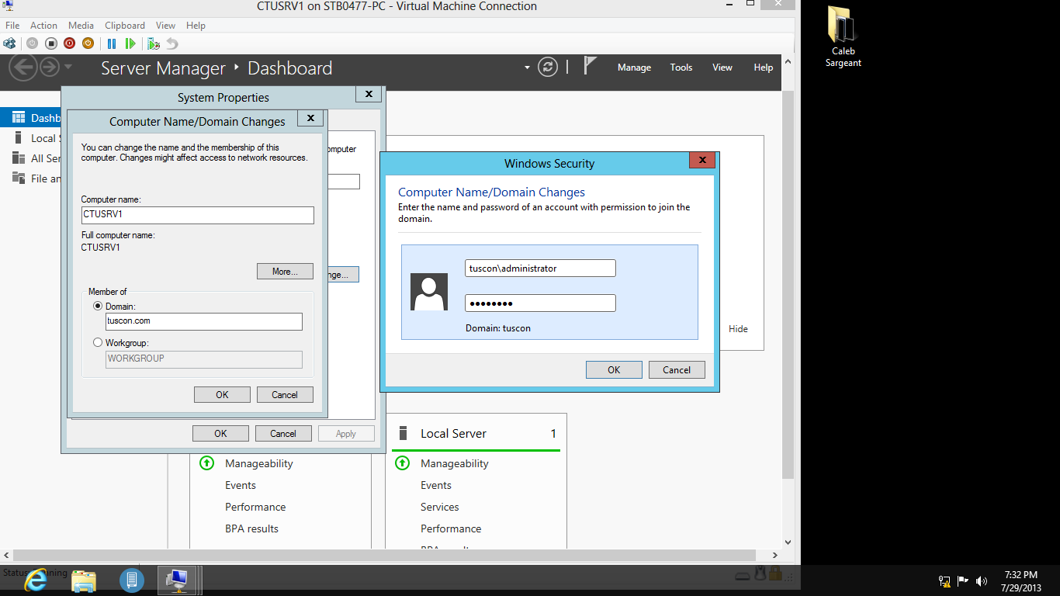Viewport: 1060px width, 596px height.
Task: Revert the VM using the undo arrow icon
Action: (172, 43)
